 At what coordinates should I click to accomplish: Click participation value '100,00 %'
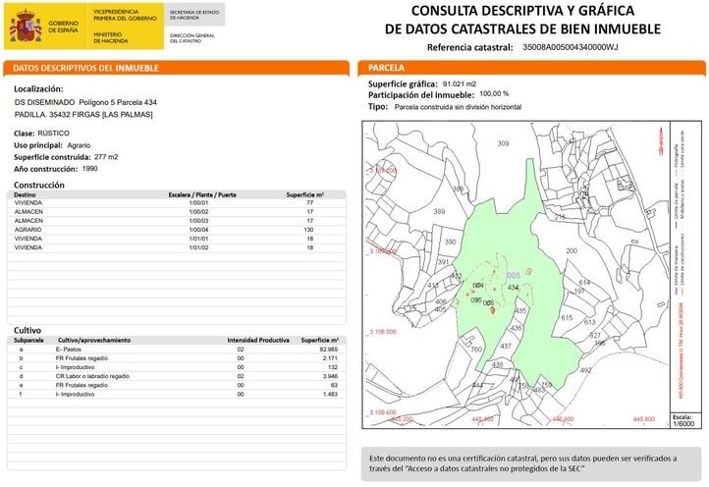494,93
